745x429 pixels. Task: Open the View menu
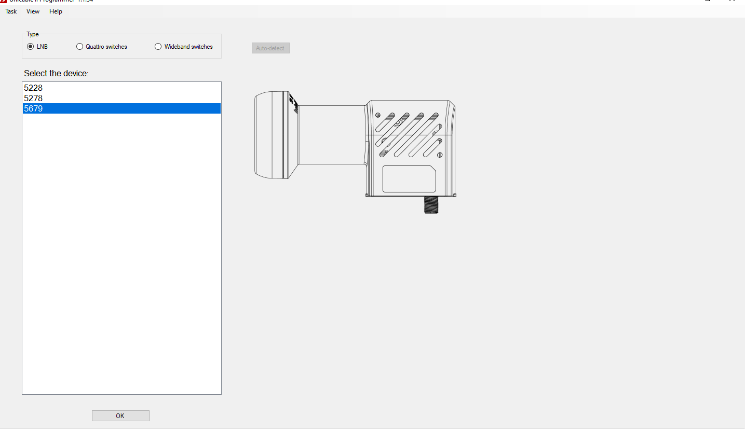[x=33, y=11]
